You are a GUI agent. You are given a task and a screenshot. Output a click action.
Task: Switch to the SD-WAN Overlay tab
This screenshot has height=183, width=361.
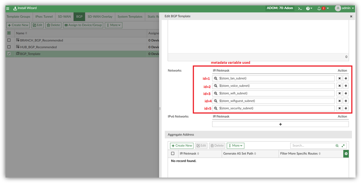(x=100, y=17)
